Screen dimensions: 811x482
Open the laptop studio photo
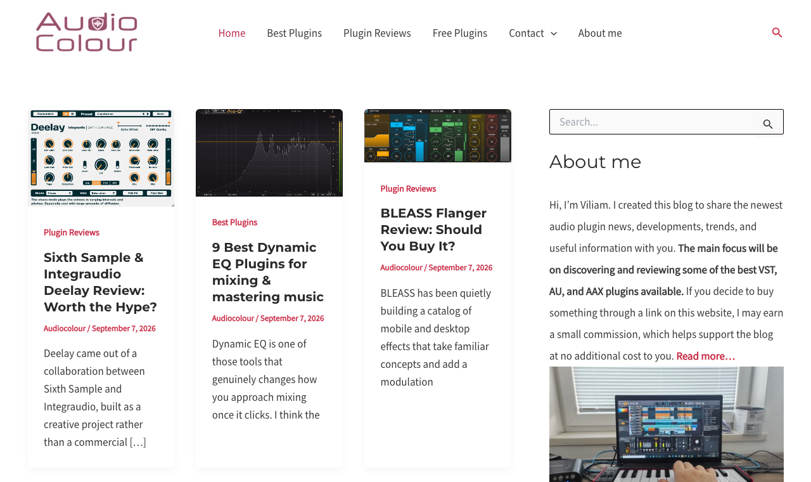pyautogui.click(x=667, y=424)
